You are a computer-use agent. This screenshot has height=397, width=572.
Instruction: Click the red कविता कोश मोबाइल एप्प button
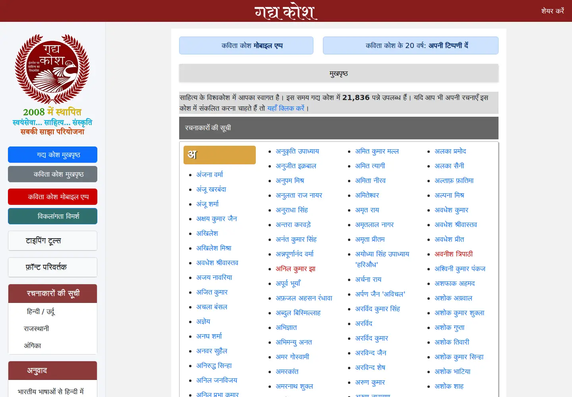tap(52, 197)
